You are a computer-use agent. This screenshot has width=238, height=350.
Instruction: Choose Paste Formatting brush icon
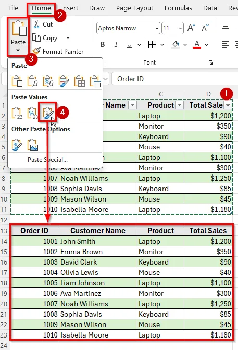click(17, 145)
